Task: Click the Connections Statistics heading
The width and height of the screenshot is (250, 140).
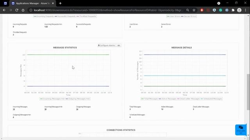Action: 121,130
